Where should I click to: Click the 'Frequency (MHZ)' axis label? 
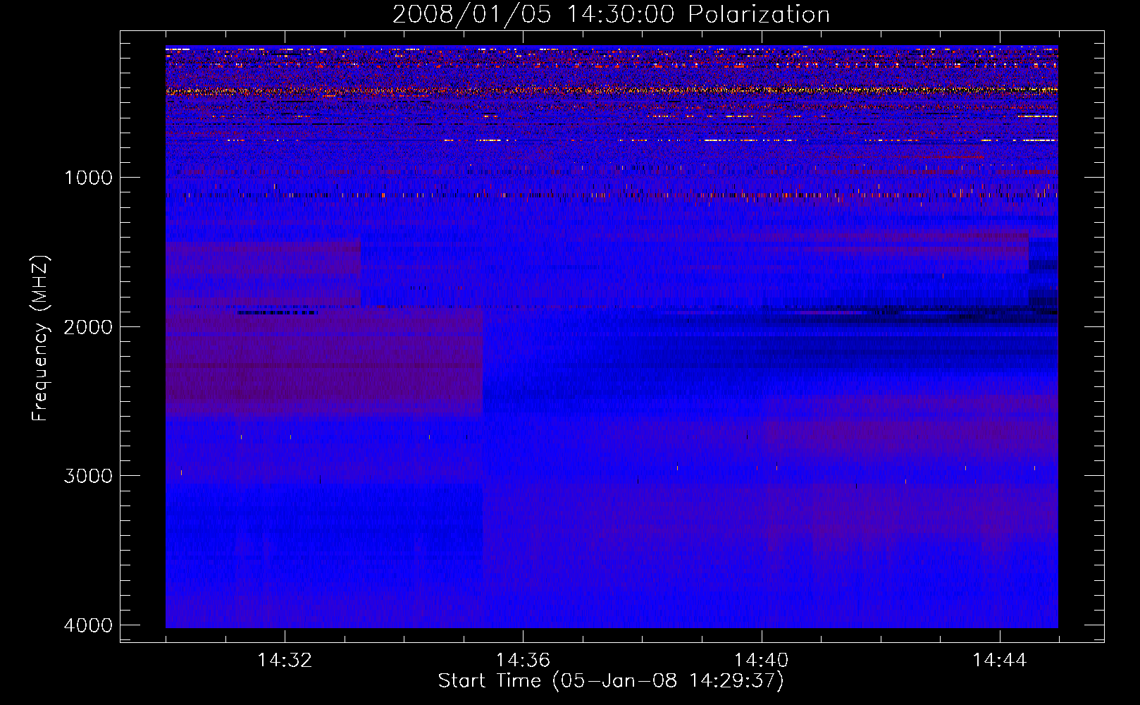pyautogui.click(x=40, y=338)
